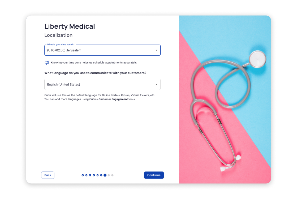The image size is (297, 199).
Task: Click the Back button
Action: 48,175
